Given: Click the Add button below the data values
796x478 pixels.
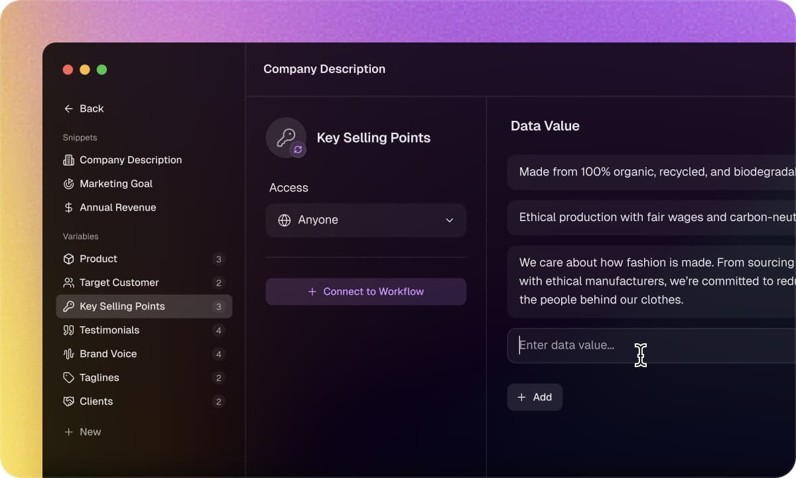Looking at the screenshot, I should pos(535,396).
